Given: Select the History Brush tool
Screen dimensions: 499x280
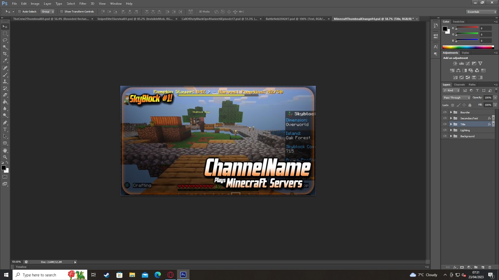Looking at the screenshot, I should tap(5, 88).
